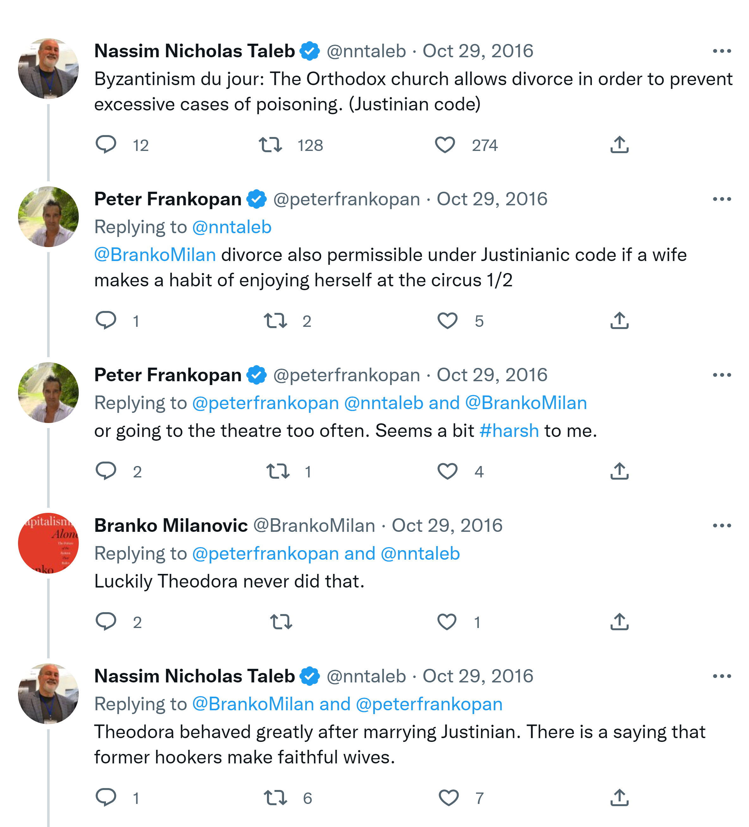Open more options on first Taleb tweet
Viewport: 749px width, 827px height.
click(x=721, y=51)
